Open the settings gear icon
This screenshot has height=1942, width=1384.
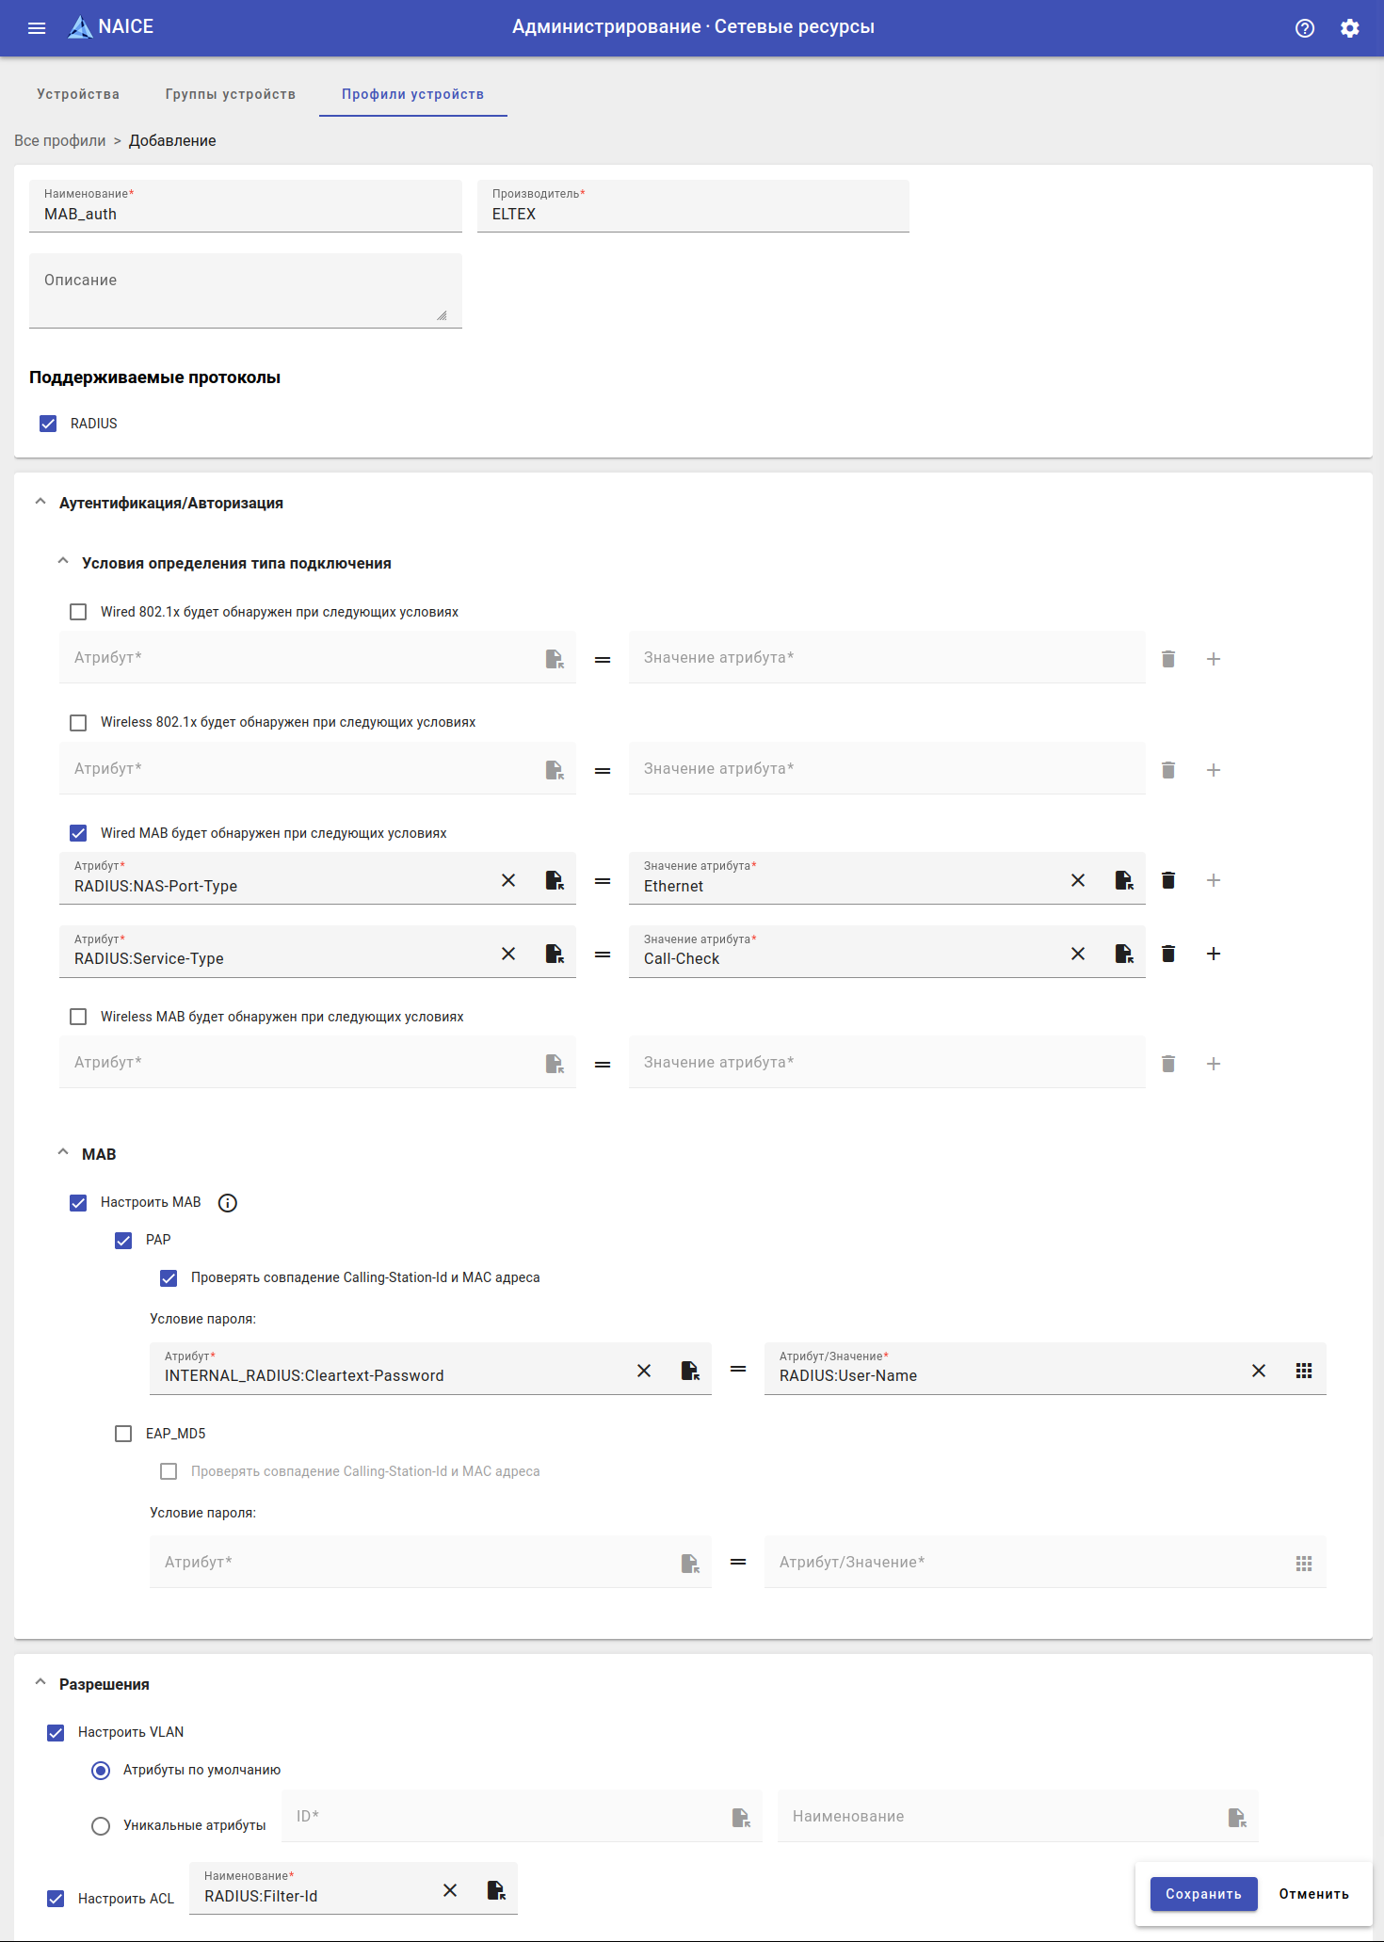pos(1349,28)
